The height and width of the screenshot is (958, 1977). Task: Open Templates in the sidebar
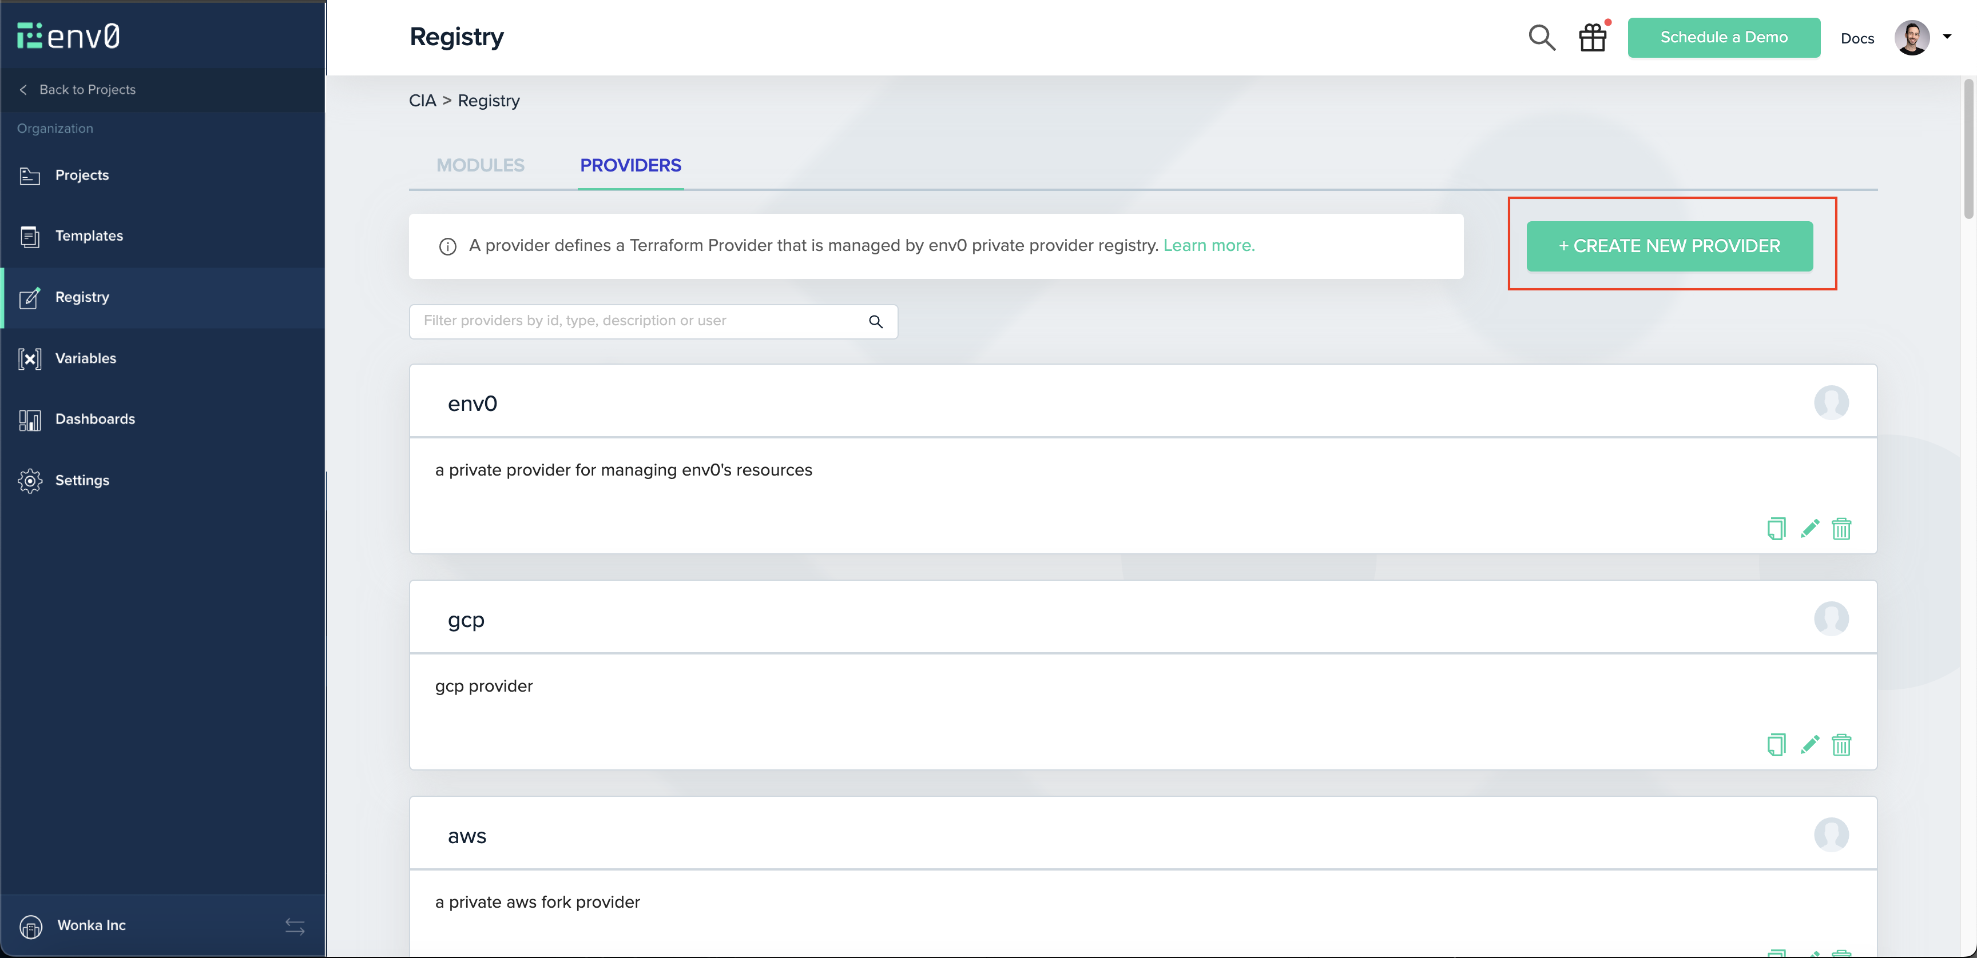tap(89, 235)
